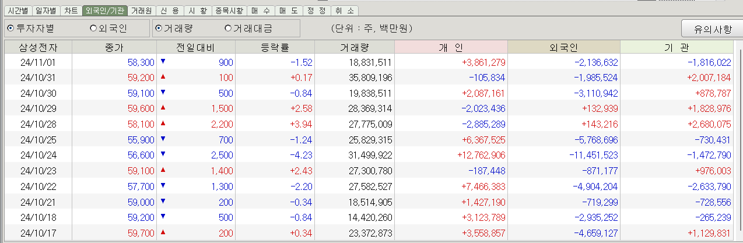Click the 외국인 column header

point(564,47)
